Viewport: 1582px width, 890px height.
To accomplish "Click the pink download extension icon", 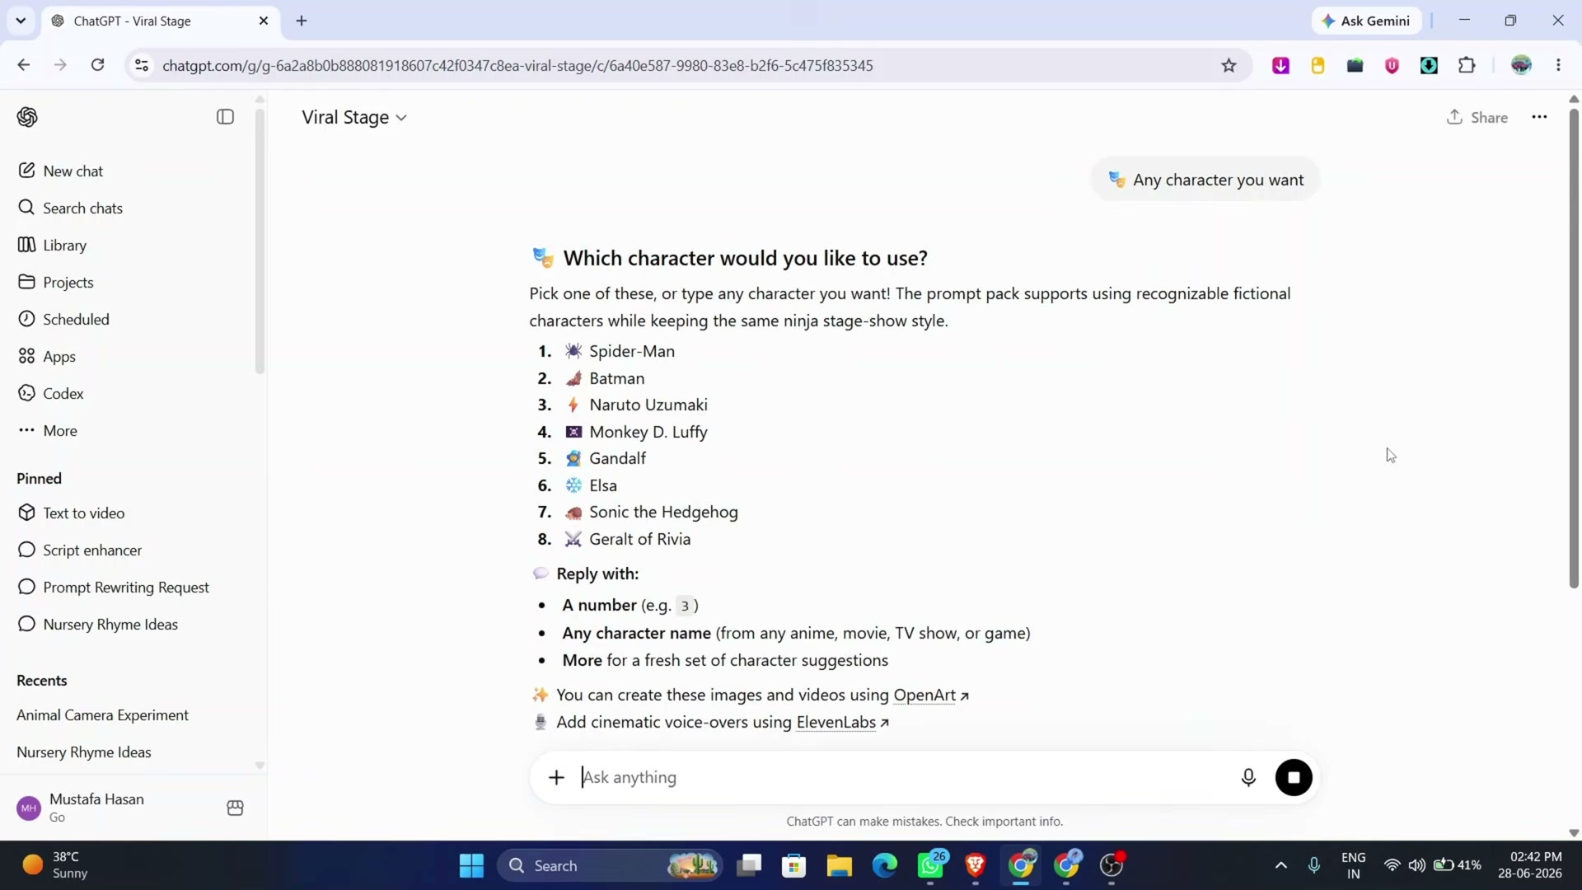I will (x=1280, y=65).
